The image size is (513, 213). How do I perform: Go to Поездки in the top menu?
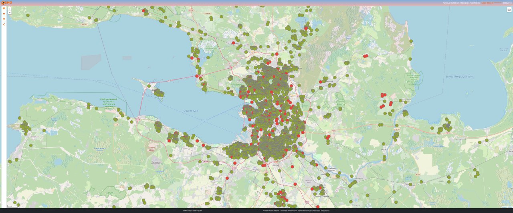pos(465,3)
